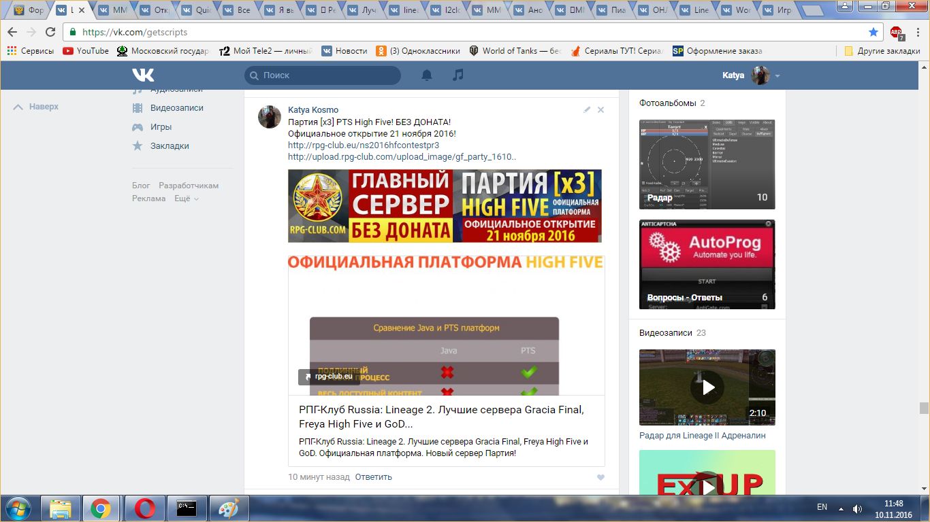Open the rpg-club.eu contest link
The height and width of the screenshot is (522, 930).
364,145
